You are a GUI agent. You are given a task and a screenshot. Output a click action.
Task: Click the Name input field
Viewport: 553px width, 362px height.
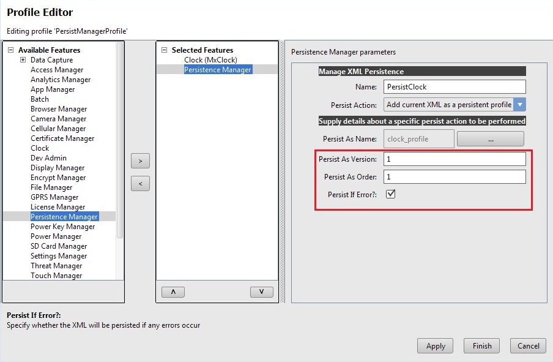pyautogui.click(x=454, y=87)
